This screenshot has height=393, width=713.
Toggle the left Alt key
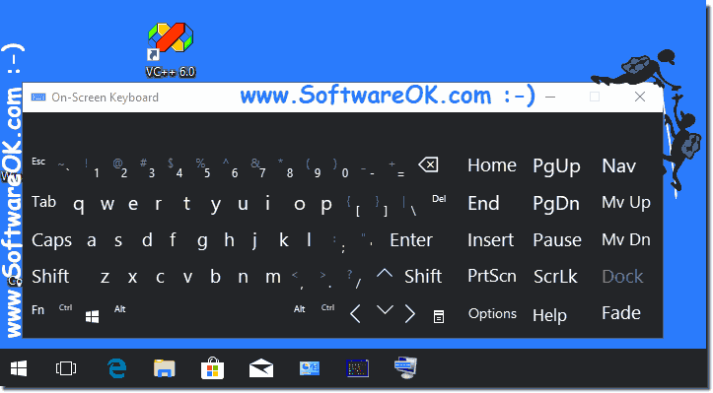pyautogui.click(x=119, y=309)
